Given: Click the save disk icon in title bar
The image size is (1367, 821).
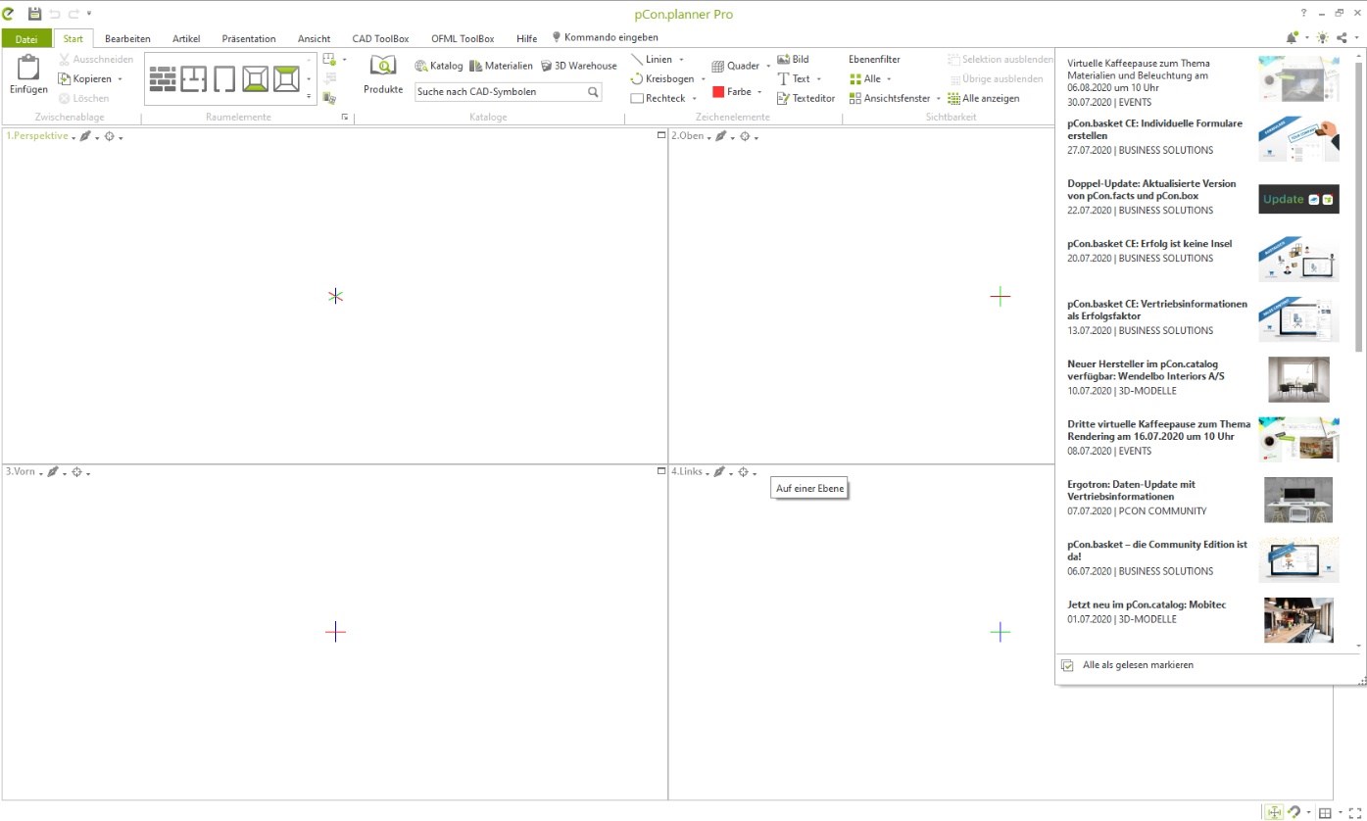Looking at the screenshot, I should (x=34, y=14).
